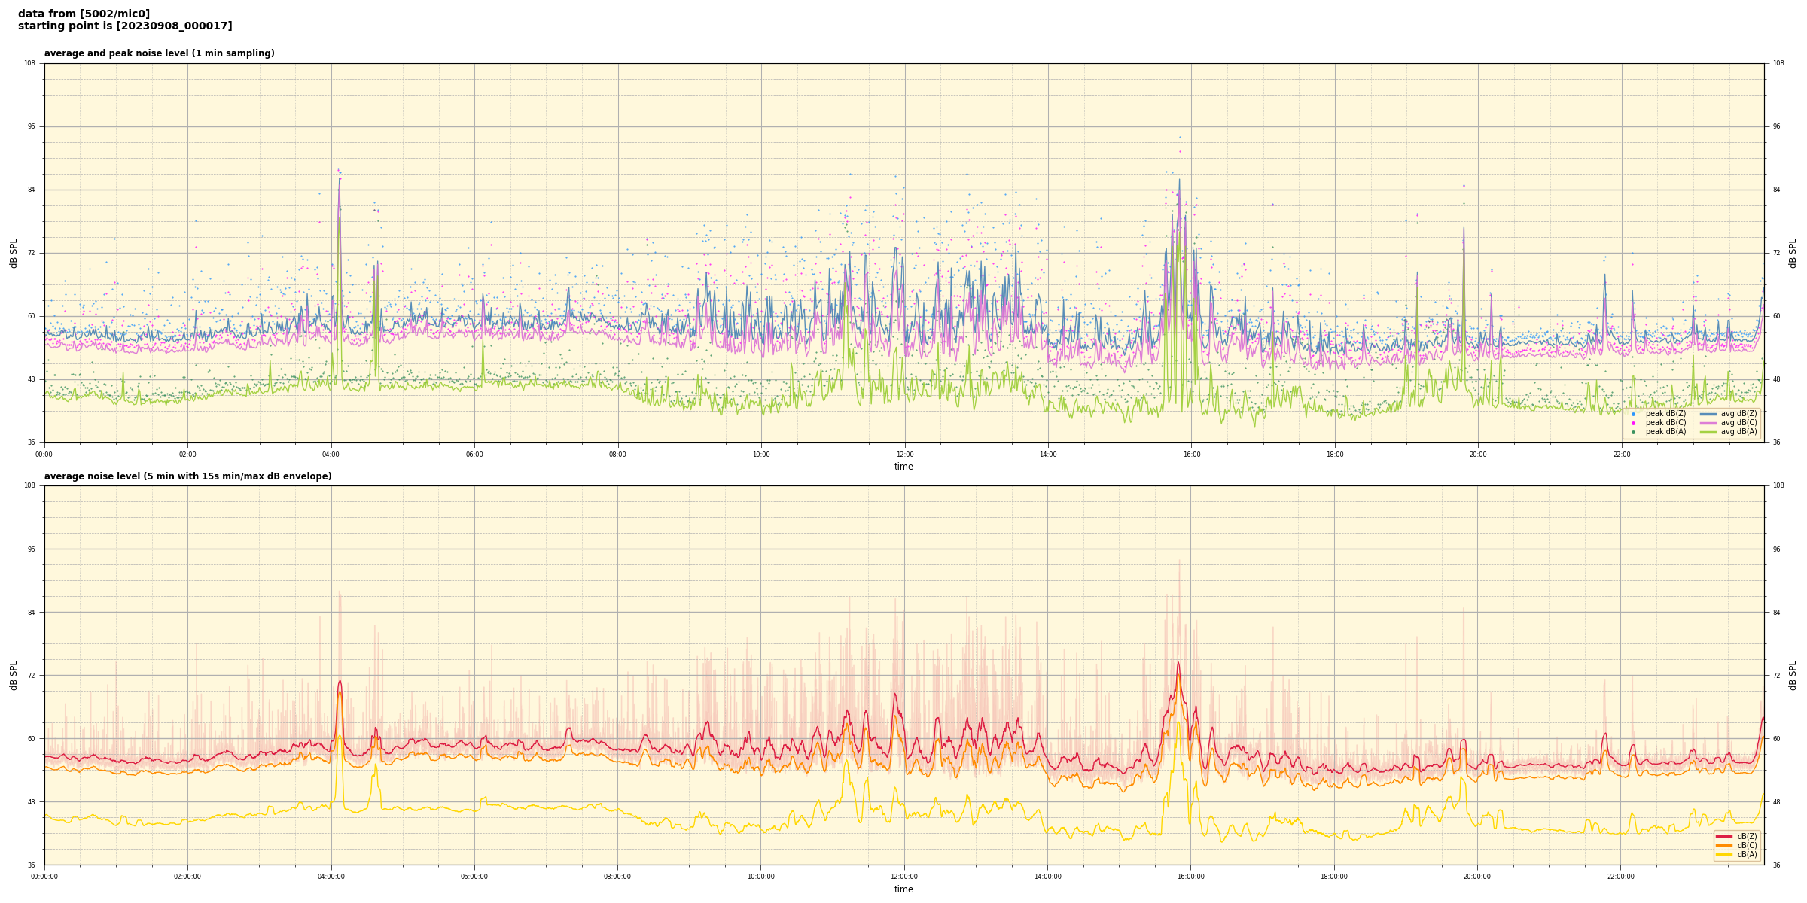Image resolution: width=1807 pixels, height=903 pixels.
Task: Click the 20:00:00 tick on bottom chart axis
Action: pos(1477,877)
